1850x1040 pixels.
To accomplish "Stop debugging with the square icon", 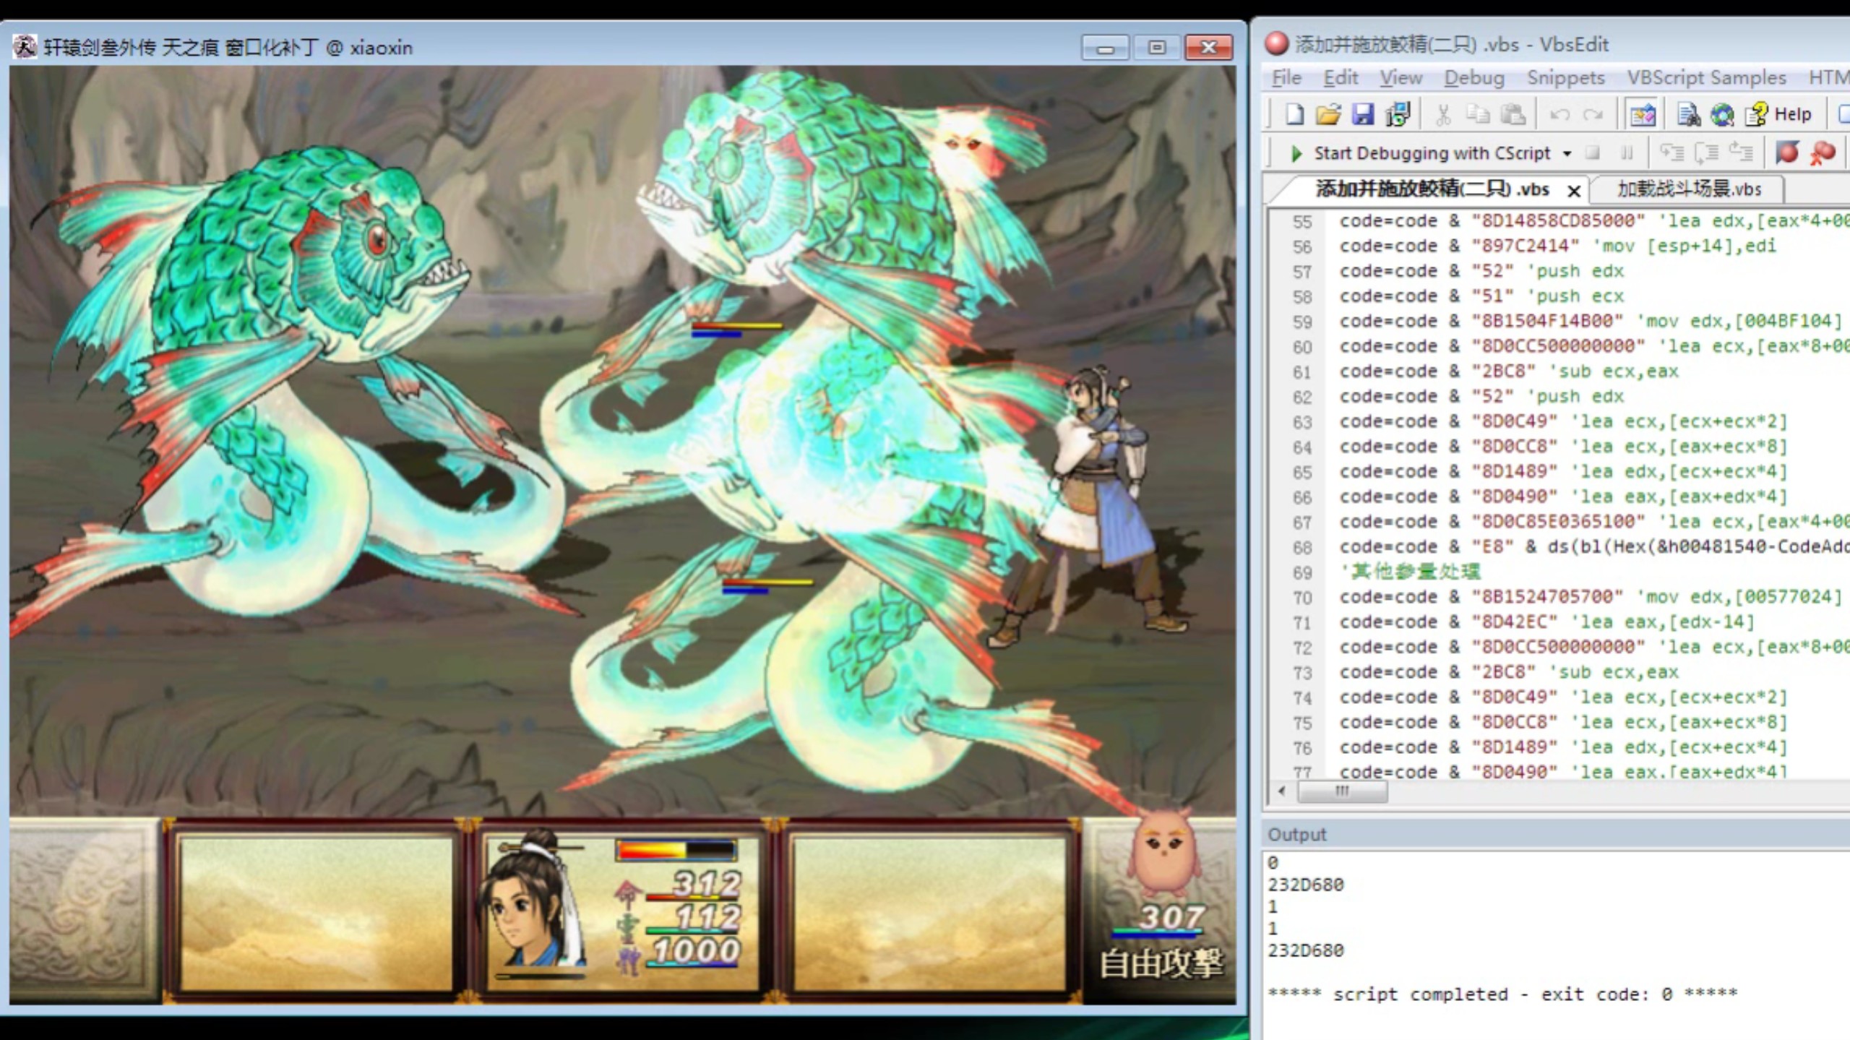I will 1592,152.
